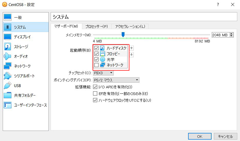The image size is (240, 141).
Task: Click the 一般 (General) monitor icon
Action: (x=7, y=17)
